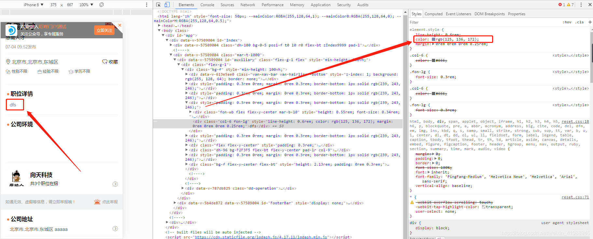The height and width of the screenshot is (239, 593).
Task: Select the highlighted col-6 fon-lg div line
Action: pos(278,124)
